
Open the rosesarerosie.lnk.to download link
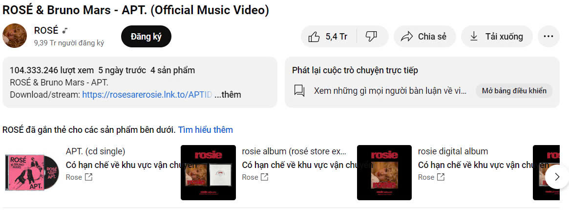(x=147, y=95)
